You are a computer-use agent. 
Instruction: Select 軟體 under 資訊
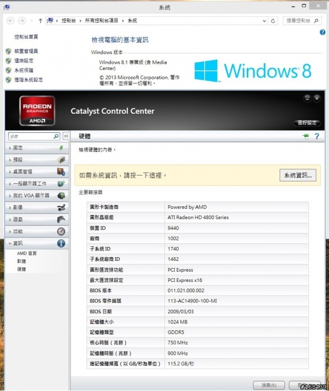[x=22, y=261]
